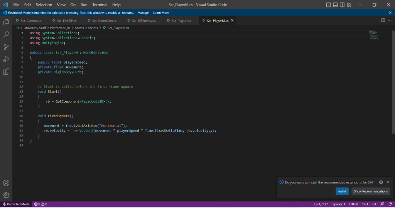The width and height of the screenshot is (395, 208).
Task: Open the editor More Actions ellipsis menu
Action: (390, 20)
